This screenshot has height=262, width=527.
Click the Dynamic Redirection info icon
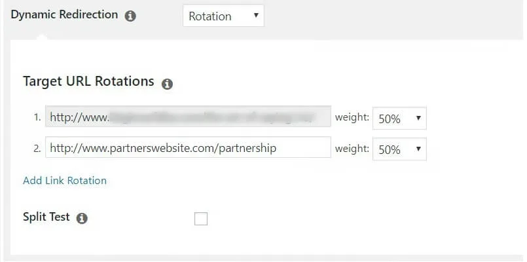130,16
